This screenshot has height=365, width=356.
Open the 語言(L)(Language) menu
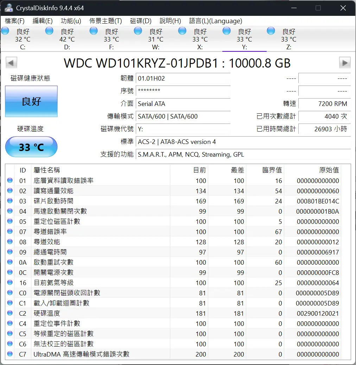click(x=216, y=21)
